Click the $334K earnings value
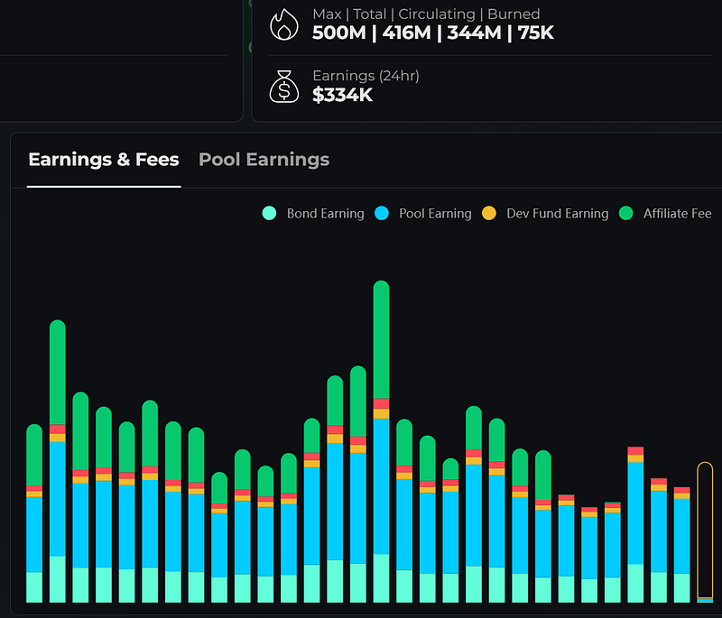 (342, 95)
